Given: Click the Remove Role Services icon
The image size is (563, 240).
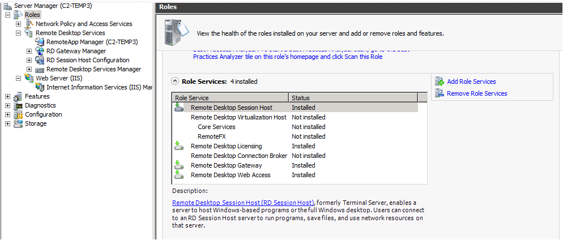Looking at the screenshot, I should click(440, 93).
